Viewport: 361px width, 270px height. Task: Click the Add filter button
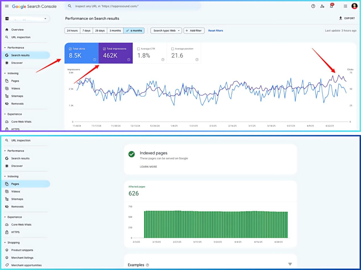194,31
